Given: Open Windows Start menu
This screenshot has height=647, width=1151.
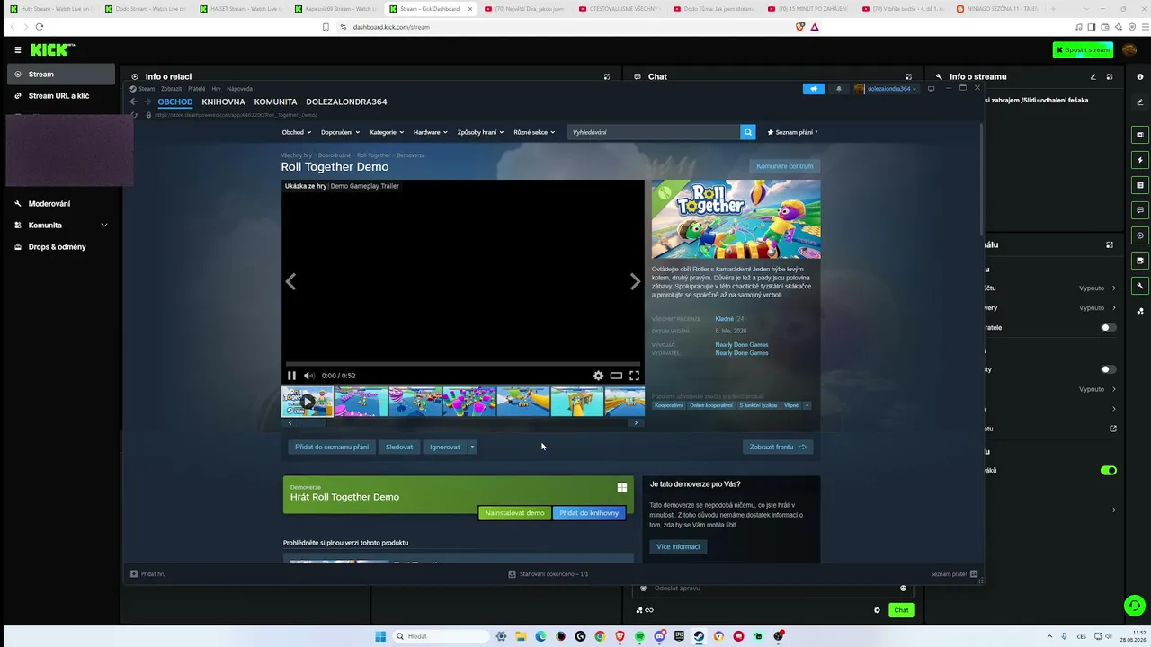Looking at the screenshot, I should (x=380, y=636).
